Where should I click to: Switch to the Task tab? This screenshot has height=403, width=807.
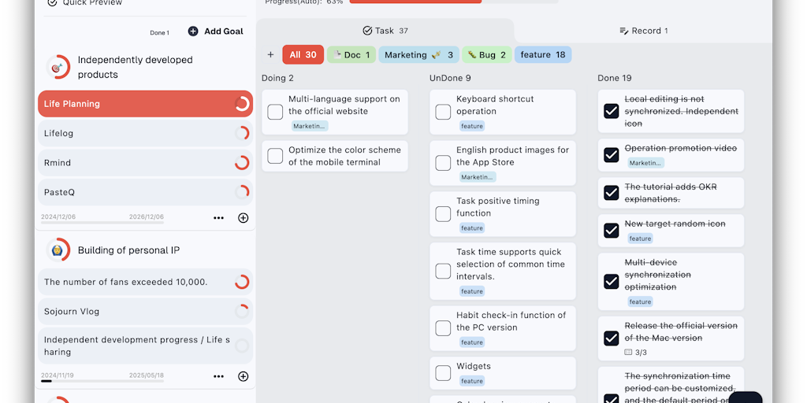click(x=385, y=31)
